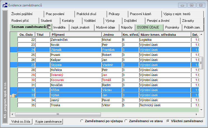
Task: Click the vertical scrollbar thumb
Action: [x=201, y=63]
